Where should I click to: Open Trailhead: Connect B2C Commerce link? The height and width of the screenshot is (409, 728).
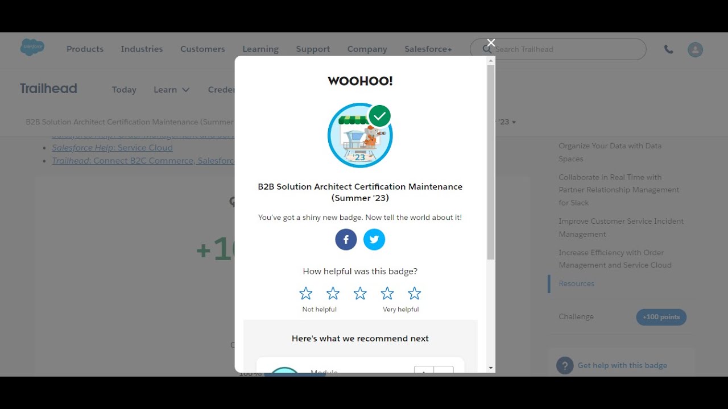[x=143, y=161]
